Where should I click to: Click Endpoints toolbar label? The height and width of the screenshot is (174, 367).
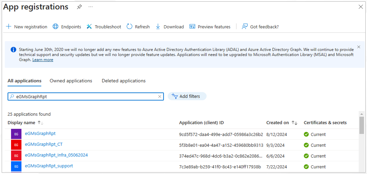71,27
